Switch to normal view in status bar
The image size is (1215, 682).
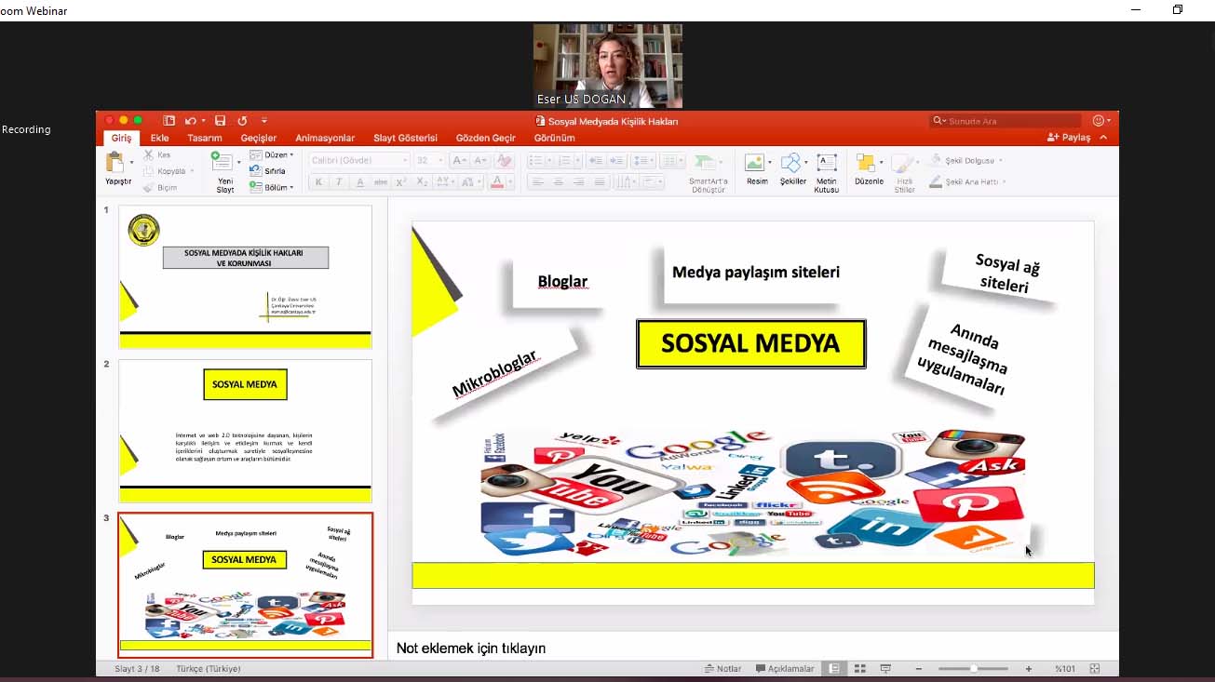pyautogui.click(x=834, y=669)
